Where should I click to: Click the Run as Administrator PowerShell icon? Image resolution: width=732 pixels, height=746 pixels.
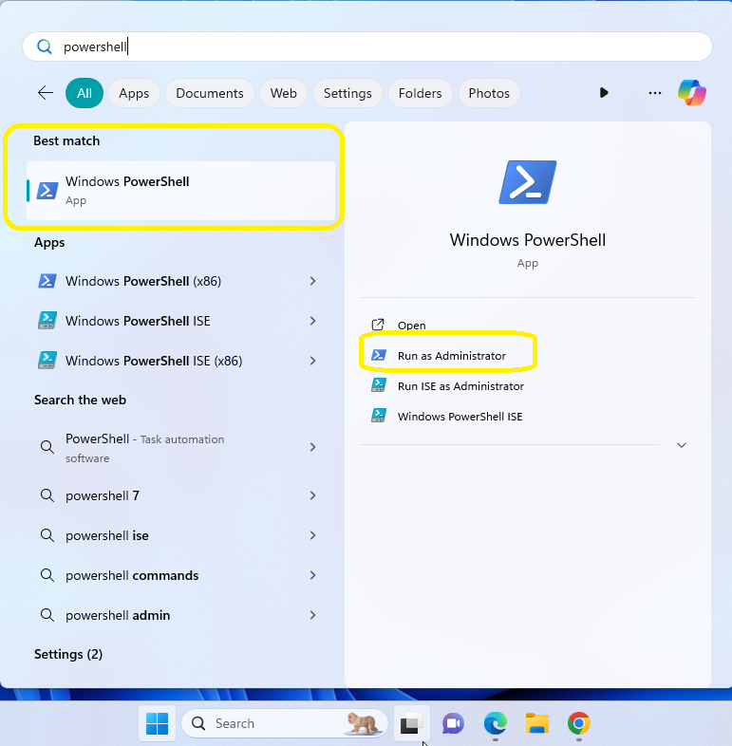pyautogui.click(x=379, y=355)
